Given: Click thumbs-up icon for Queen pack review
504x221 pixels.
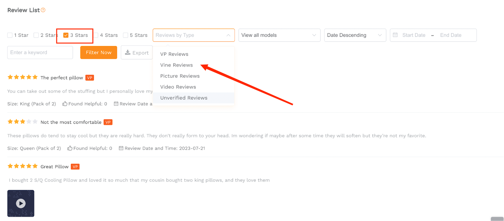Looking at the screenshot, I should tap(70, 148).
